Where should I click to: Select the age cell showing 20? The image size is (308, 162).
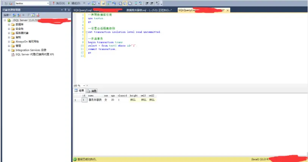(113, 100)
